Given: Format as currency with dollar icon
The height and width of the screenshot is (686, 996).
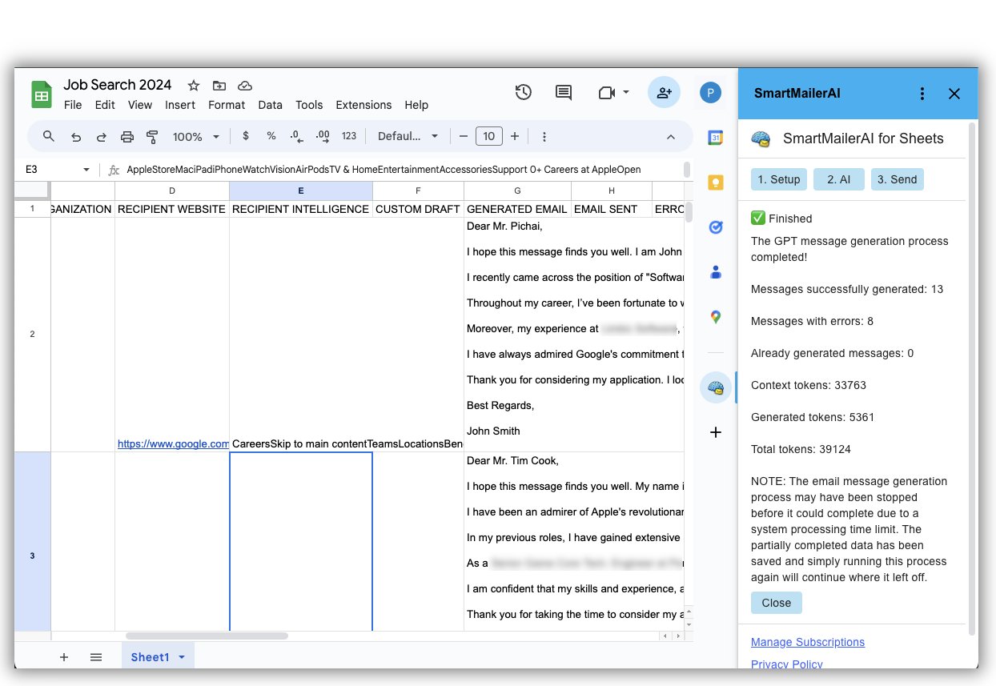Looking at the screenshot, I should pos(246,137).
